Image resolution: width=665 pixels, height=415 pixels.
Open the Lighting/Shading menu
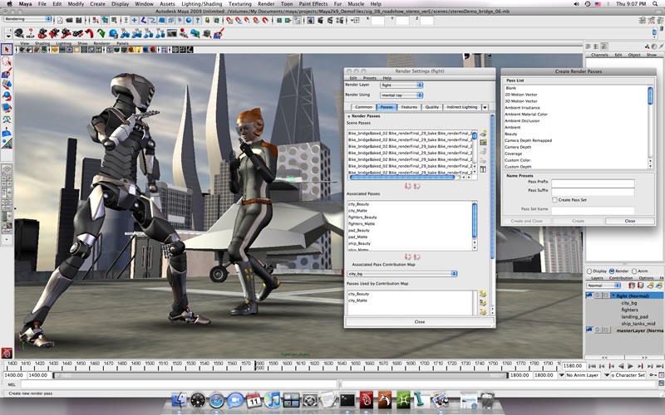(x=201, y=4)
